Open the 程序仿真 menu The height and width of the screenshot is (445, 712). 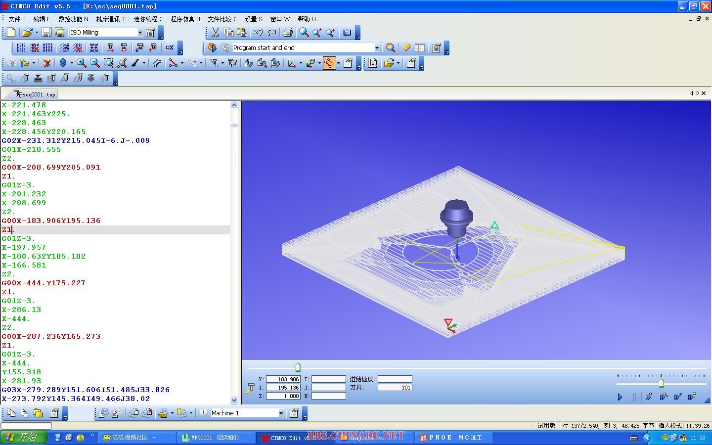pos(185,19)
